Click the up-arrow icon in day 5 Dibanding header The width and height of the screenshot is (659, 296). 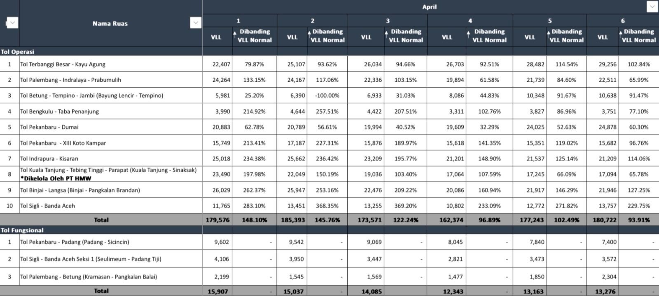click(x=549, y=33)
